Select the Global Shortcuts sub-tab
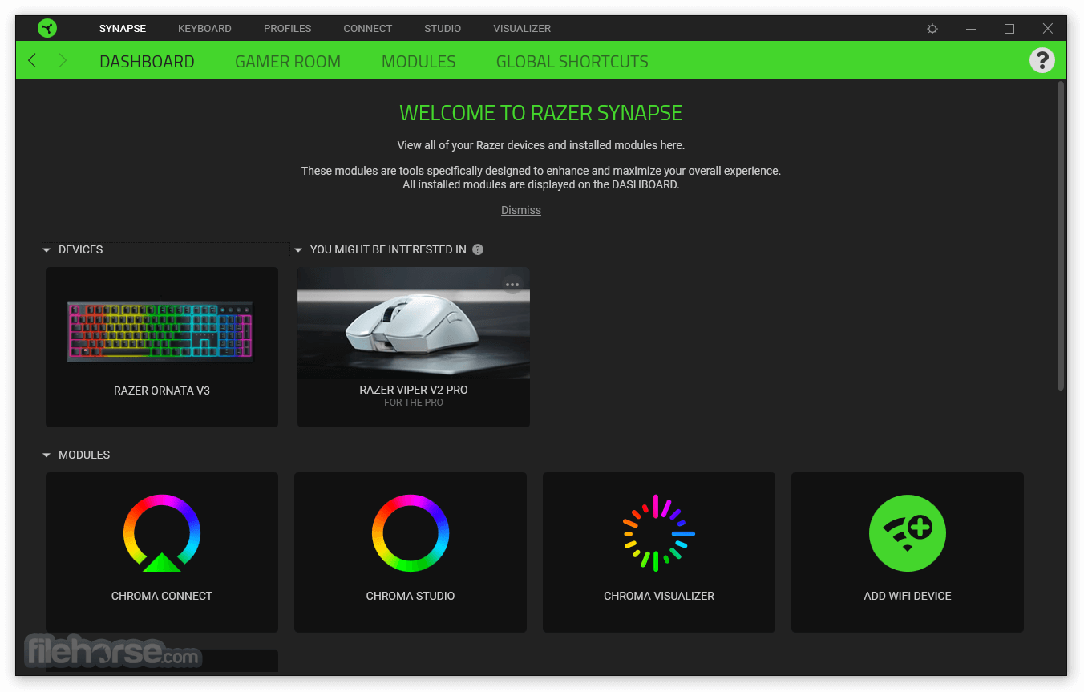The height and width of the screenshot is (692, 1084). pos(572,62)
